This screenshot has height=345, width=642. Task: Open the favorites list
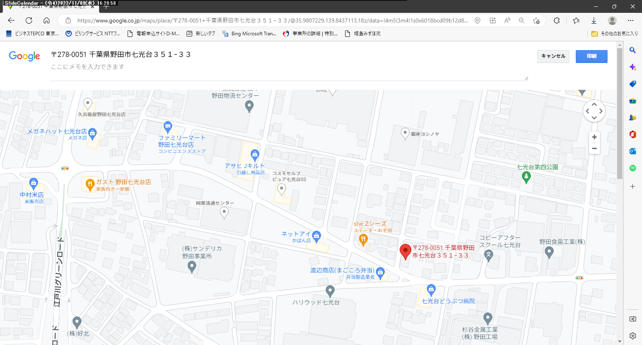pos(576,20)
